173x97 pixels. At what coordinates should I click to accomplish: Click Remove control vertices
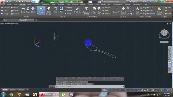click(x=106, y=14)
